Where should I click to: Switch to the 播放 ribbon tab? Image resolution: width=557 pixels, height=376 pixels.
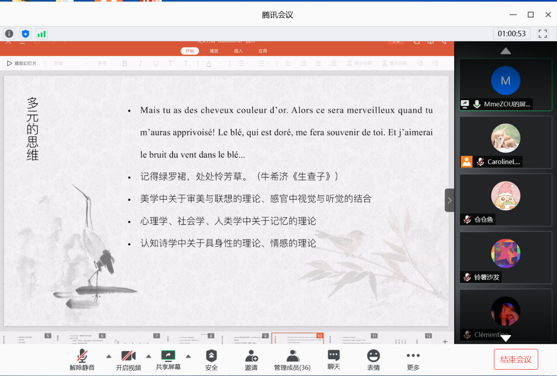pos(214,51)
